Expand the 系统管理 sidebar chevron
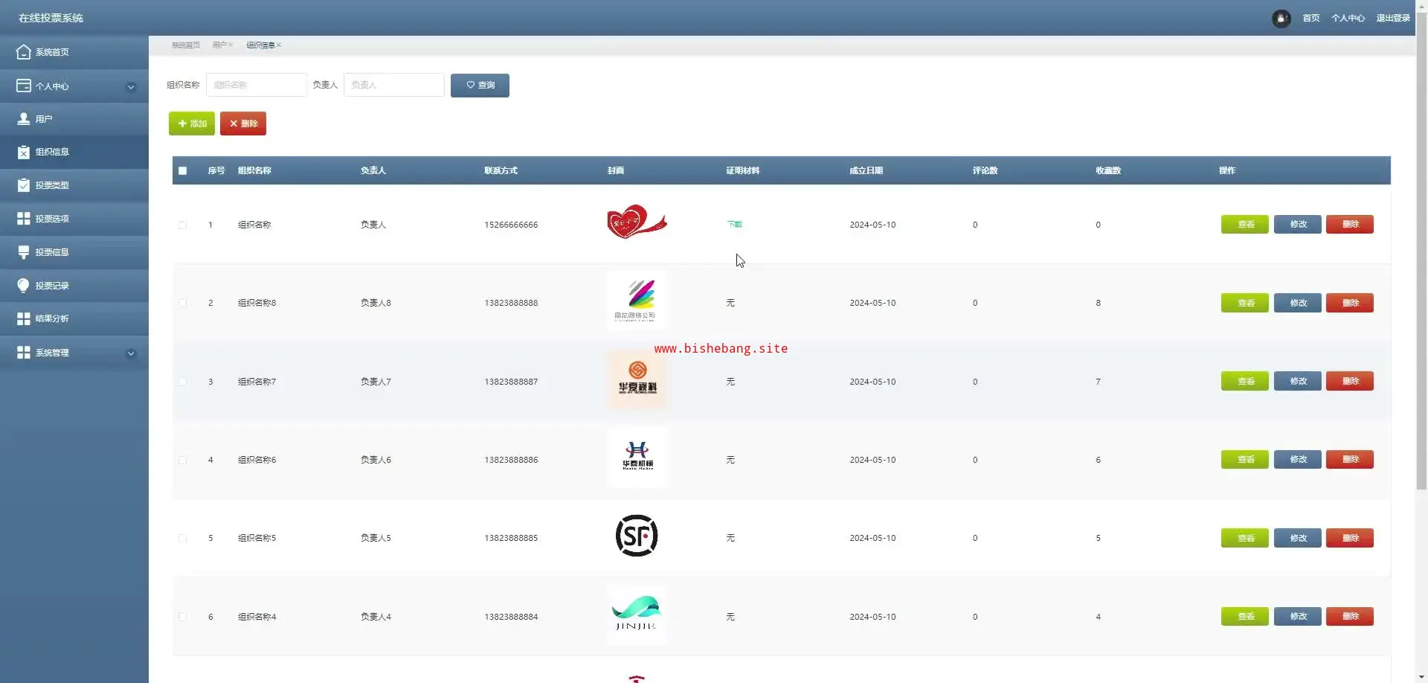The height and width of the screenshot is (683, 1428). click(x=131, y=353)
